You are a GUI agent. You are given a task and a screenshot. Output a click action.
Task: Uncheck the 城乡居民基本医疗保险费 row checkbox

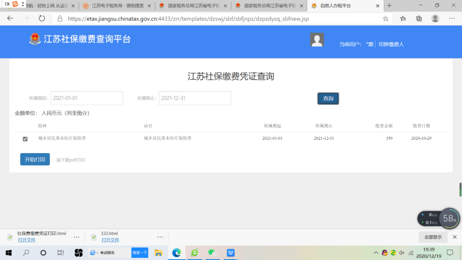tap(25, 139)
